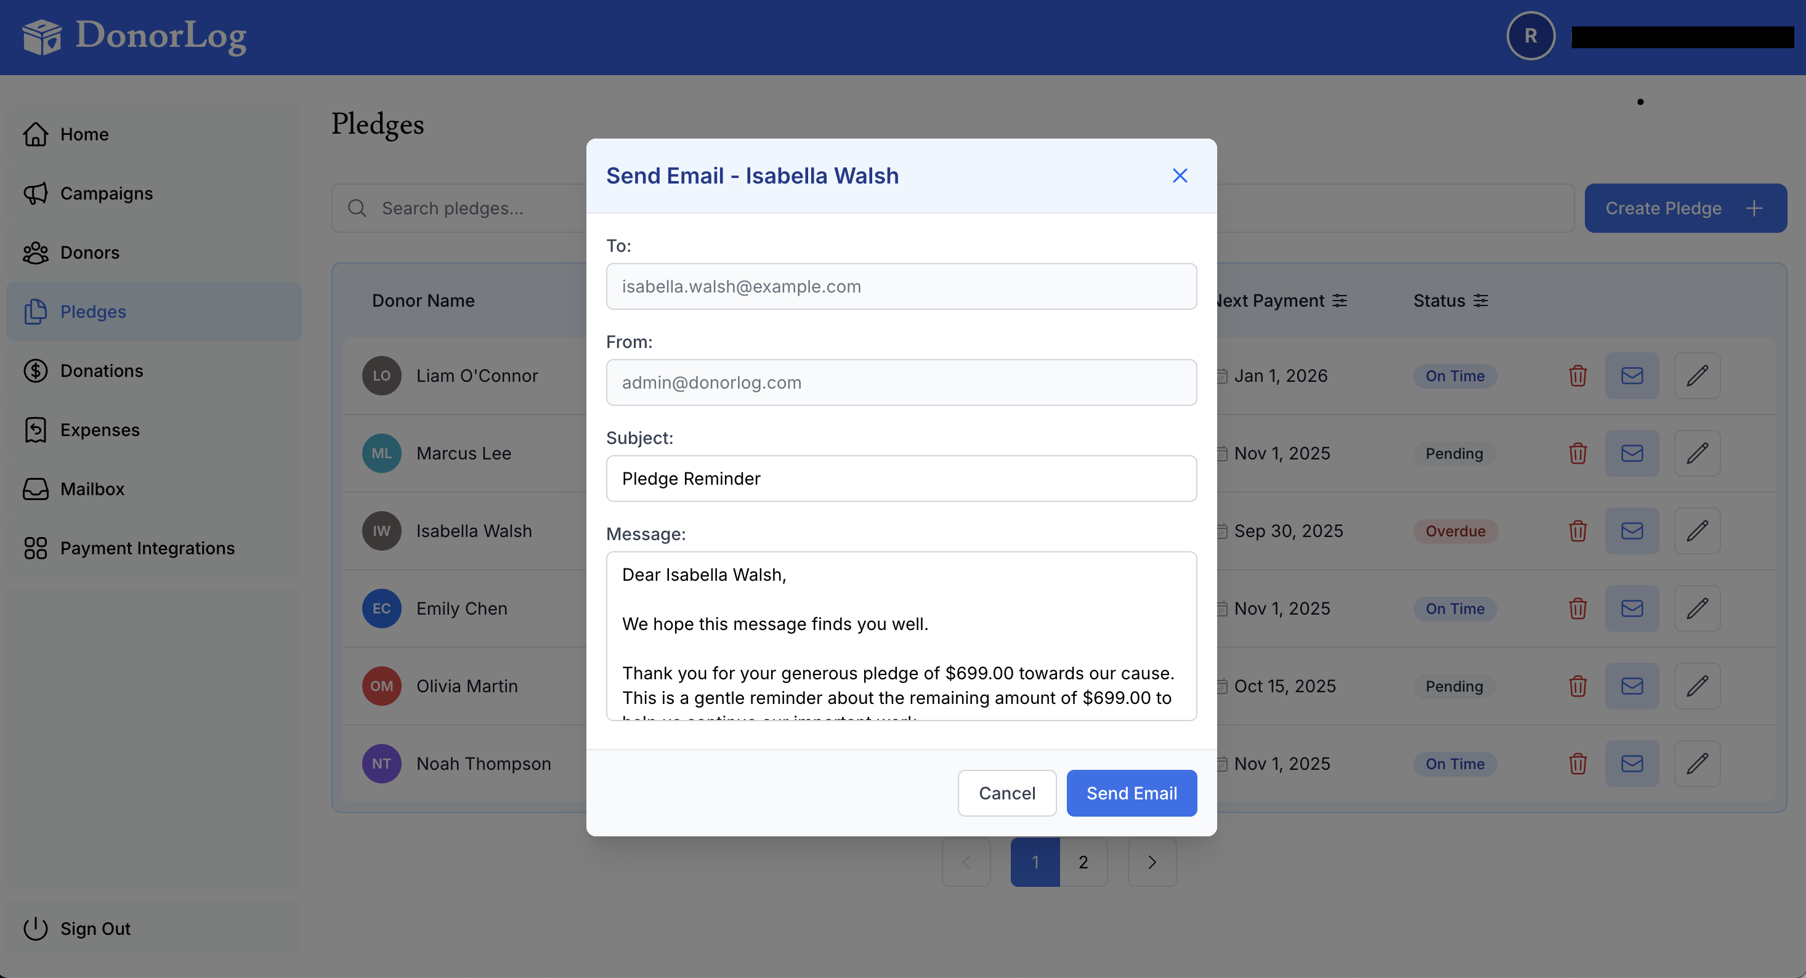The width and height of the screenshot is (1806, 978).
Task: Open the Mailbox inbox icon
Action: click(x=36, y=488)
